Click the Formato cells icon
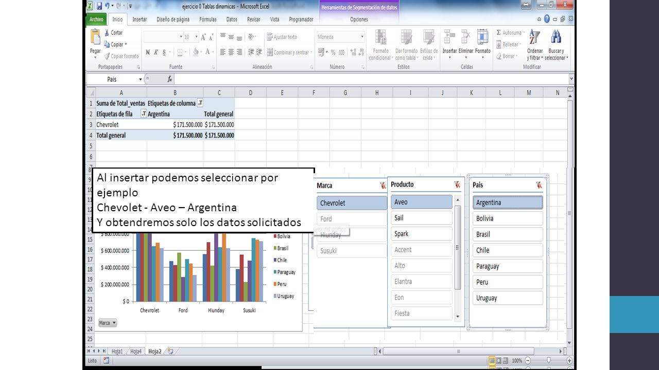The image size is (659, 370). [x=482, y=37]
